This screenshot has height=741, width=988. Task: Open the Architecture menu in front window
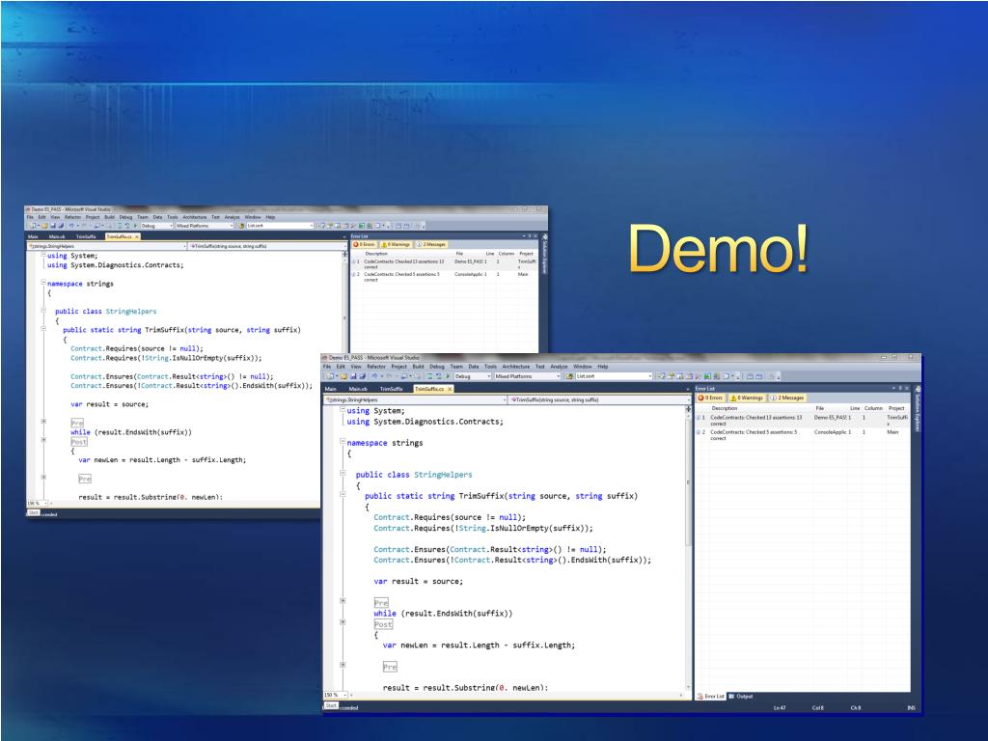point(516,366)
